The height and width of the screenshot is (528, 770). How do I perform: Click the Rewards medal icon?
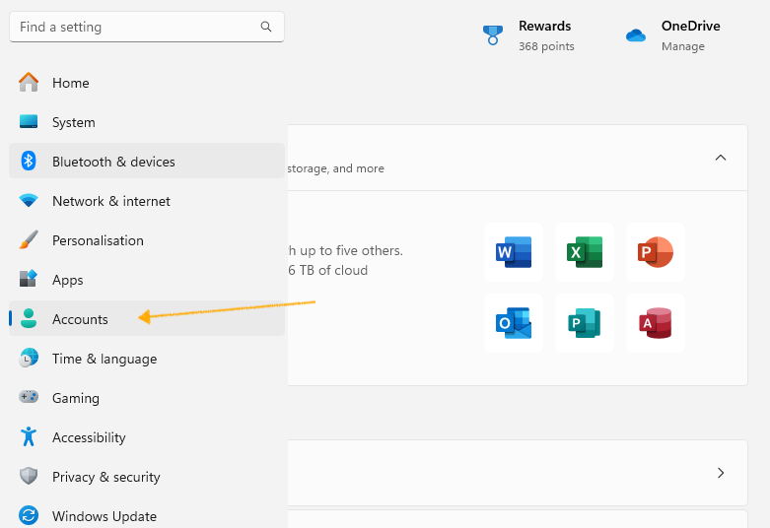493,35
